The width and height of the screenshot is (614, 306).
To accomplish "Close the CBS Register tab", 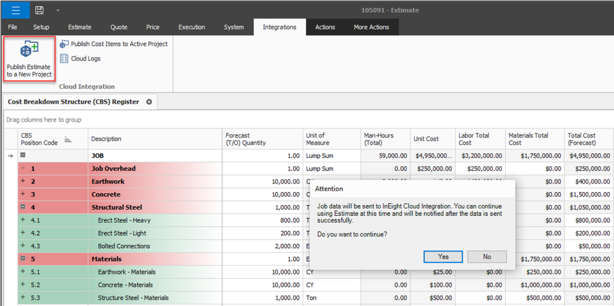I will 149,102.
